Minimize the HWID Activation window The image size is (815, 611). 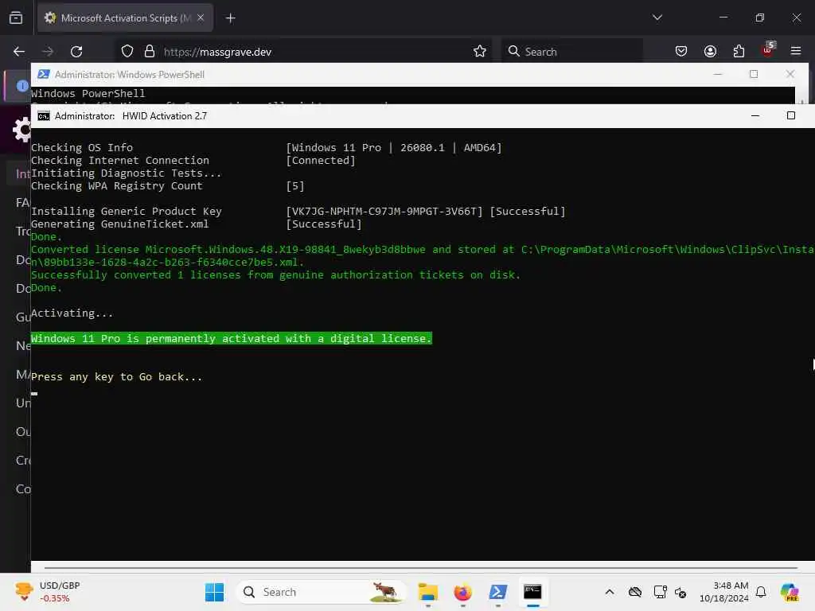755,116
